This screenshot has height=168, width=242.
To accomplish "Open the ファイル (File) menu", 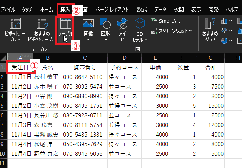I will tap(8, 9).
